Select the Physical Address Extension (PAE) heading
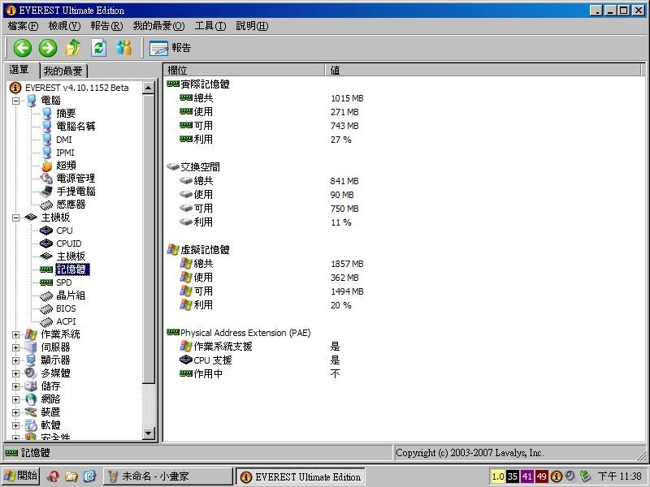650x487 pixels. [x=245, y=333]
